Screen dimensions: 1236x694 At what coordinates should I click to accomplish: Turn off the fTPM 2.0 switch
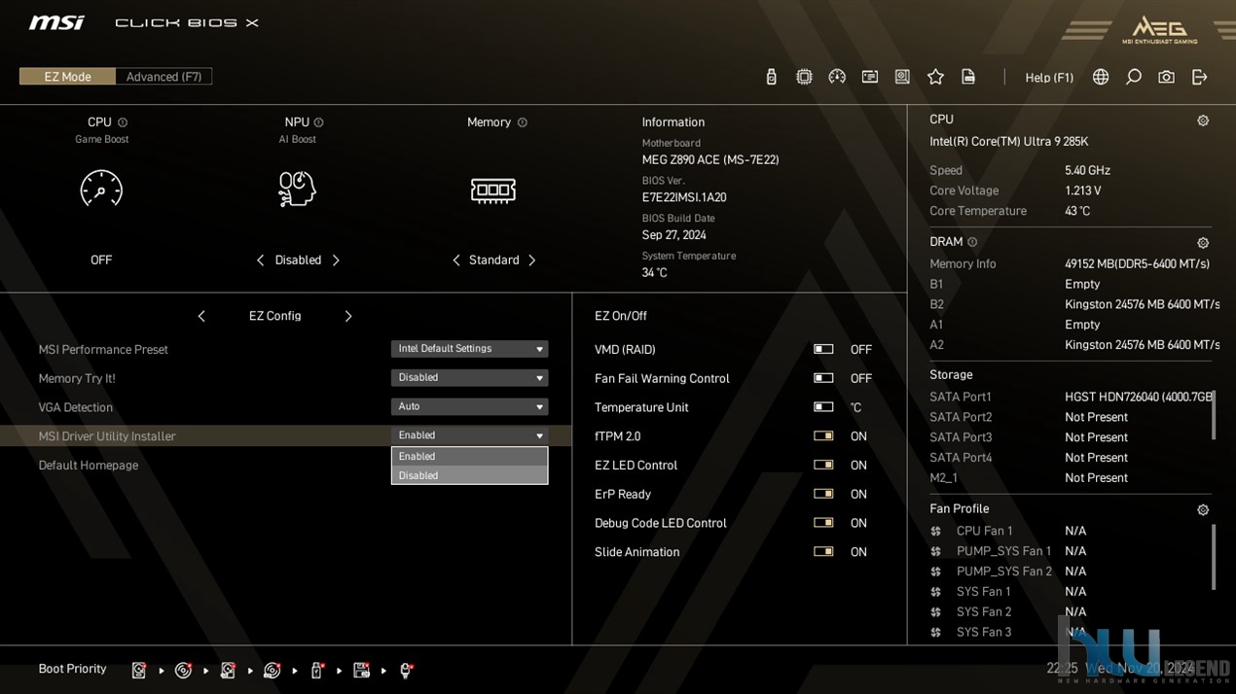[x=823, y=436]
